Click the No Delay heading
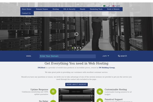 click(44, 101)
